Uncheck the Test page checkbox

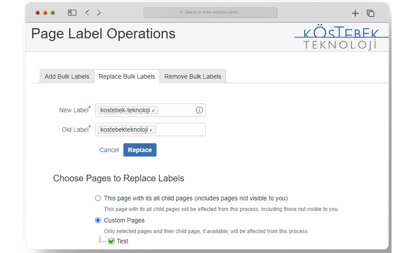pos(111,241)
